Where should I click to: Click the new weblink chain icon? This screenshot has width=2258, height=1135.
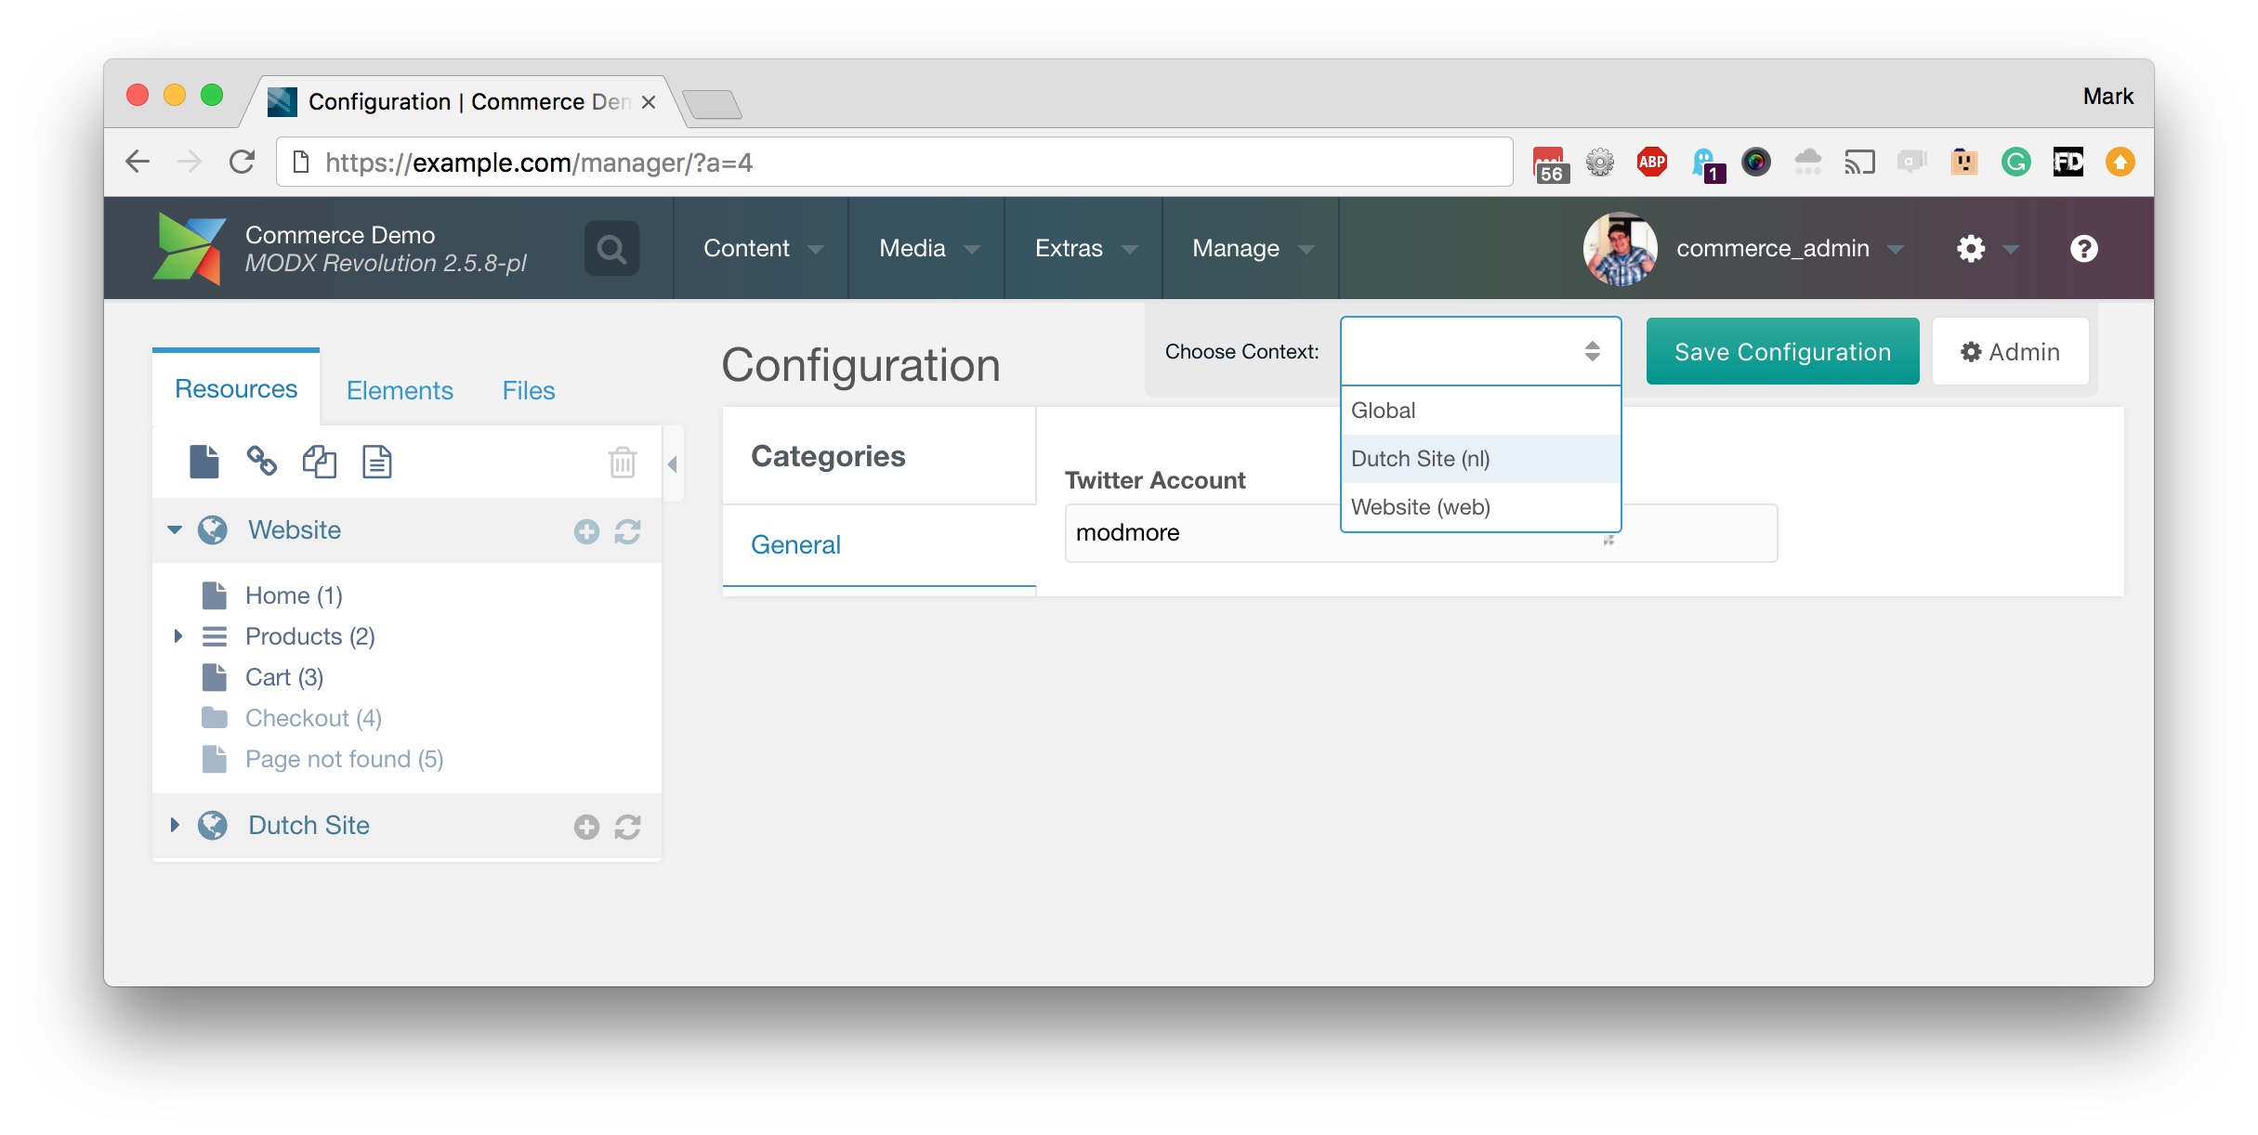(x=261, y=461)
